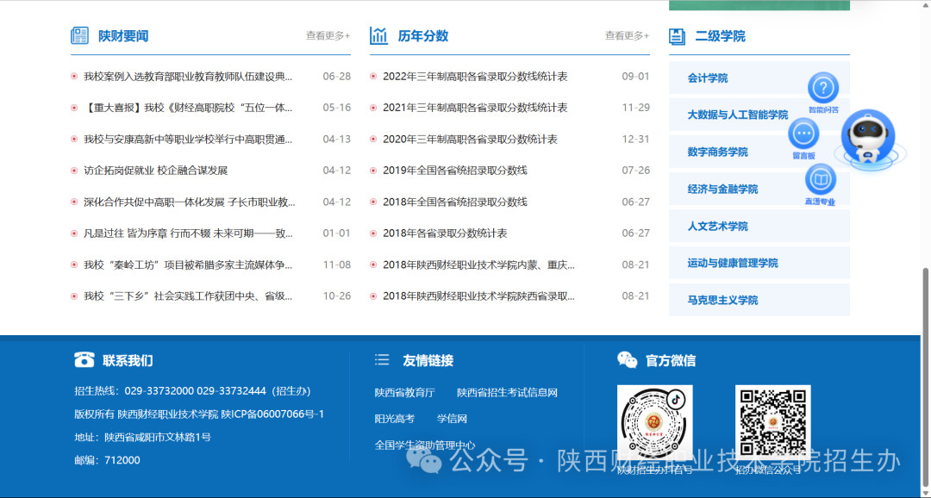Select 马克思主义学院 in the college list
The image size is (931, 498).
722,301
